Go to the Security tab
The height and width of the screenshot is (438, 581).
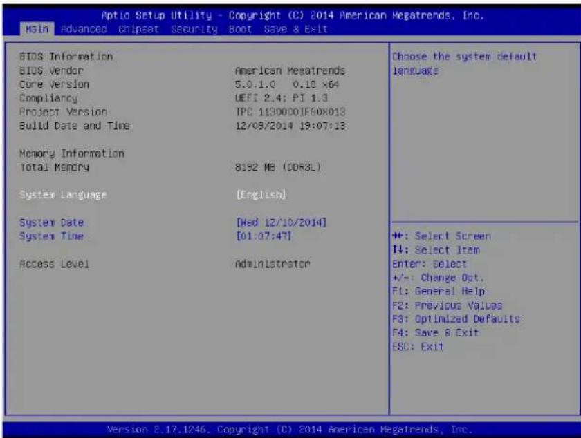point(194,29)
